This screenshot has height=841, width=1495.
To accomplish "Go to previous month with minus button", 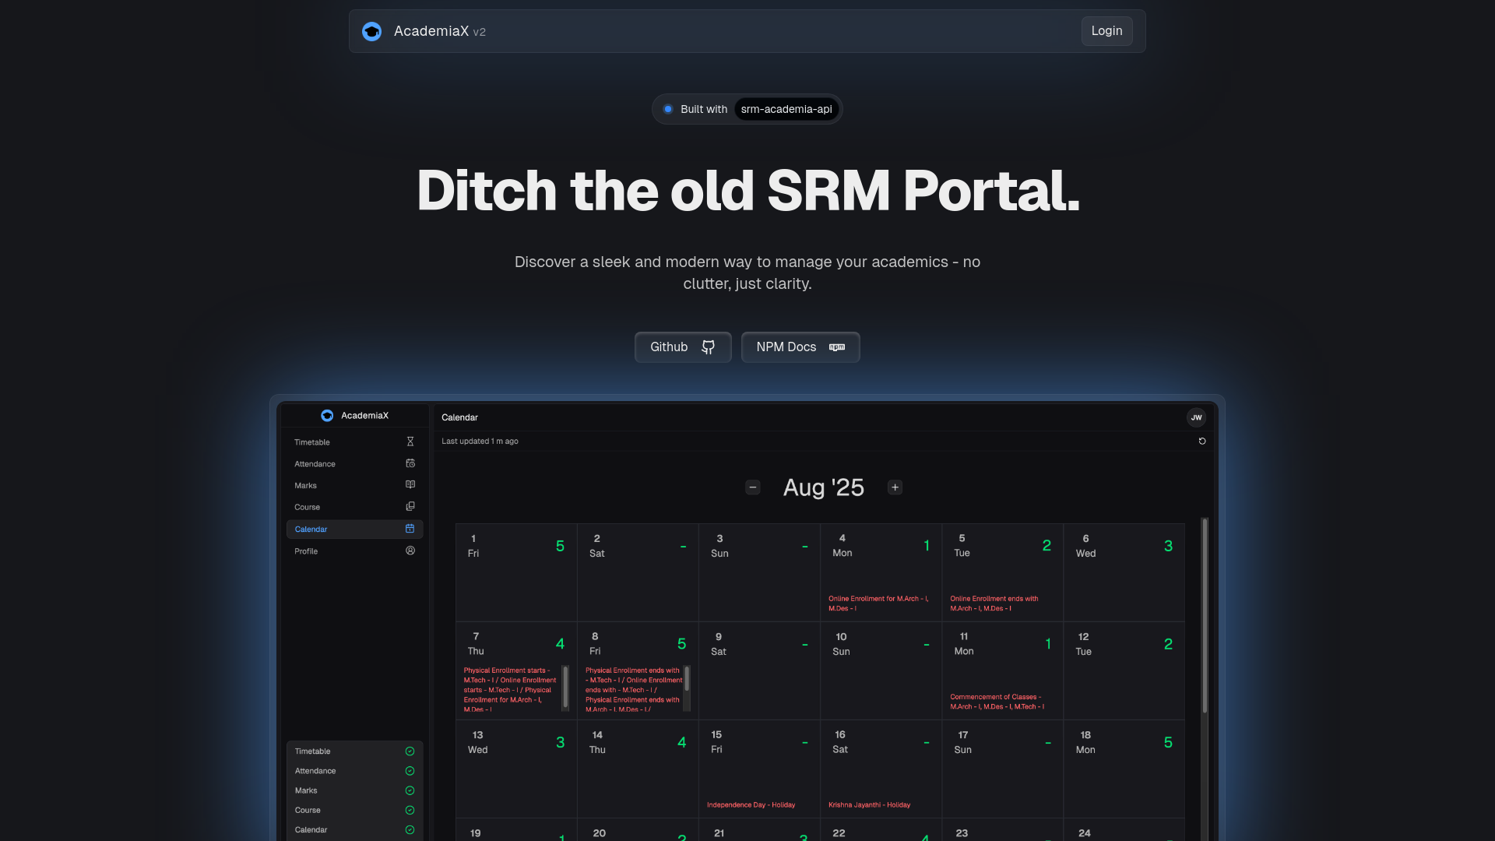I will pos(753,487).
